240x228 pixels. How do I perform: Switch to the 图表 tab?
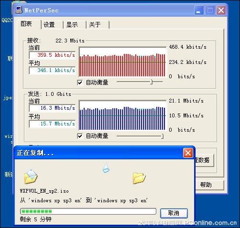coord(27,24)
